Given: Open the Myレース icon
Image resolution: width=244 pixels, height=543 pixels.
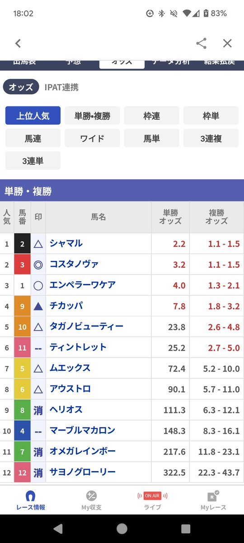Looking at the screenshot, I should pos(213,496).
